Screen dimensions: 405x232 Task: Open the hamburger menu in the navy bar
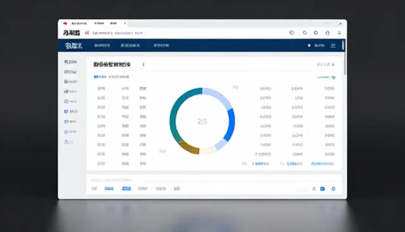(333, 45)
